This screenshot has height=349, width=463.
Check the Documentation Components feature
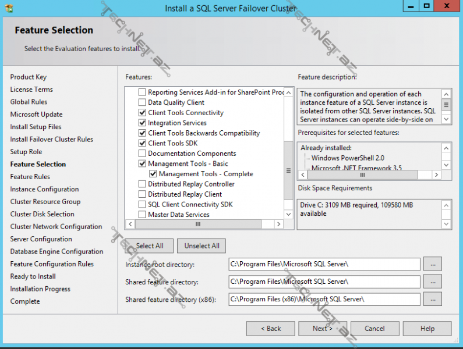(142, 154)
